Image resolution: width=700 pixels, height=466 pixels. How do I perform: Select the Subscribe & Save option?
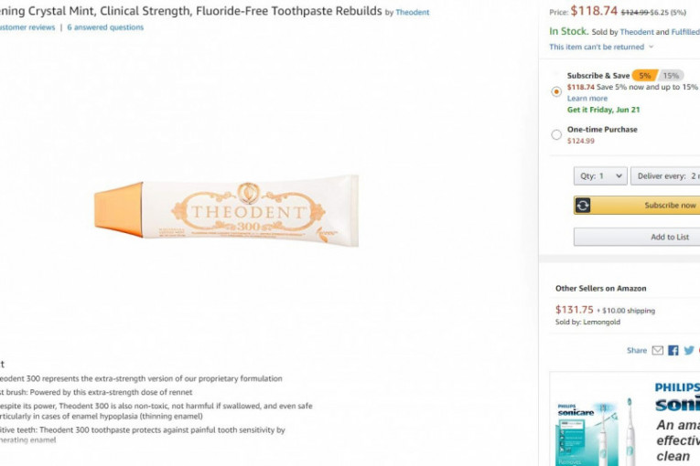point(556,91)
